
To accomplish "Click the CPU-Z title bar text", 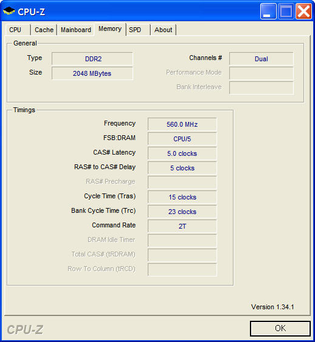I will (x=31, y=12).
